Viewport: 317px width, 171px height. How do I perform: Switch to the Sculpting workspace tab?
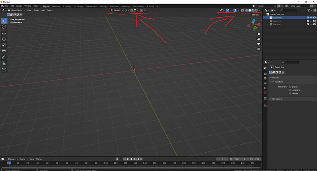pyautogui.click(x=67, y=6)
